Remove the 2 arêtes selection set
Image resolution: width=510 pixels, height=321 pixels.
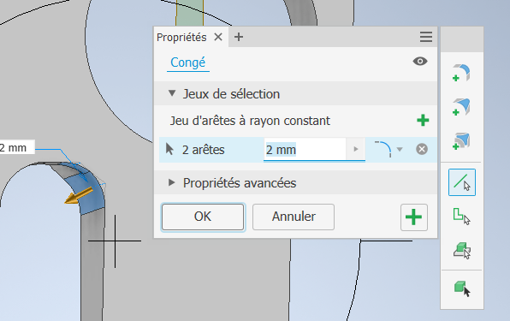click(x=422, y=149)
